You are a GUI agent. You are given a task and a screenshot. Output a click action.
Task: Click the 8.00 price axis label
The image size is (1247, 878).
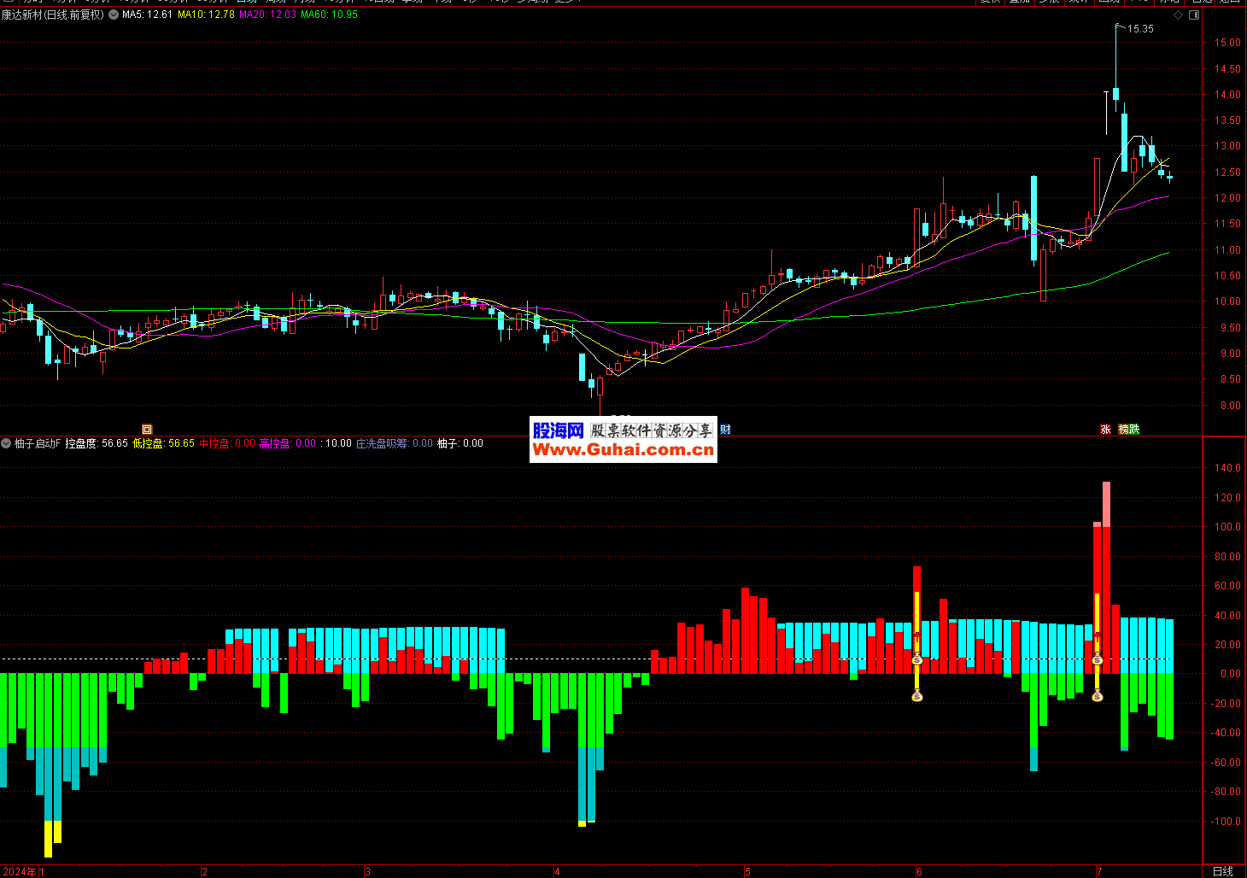point(1229,406)
